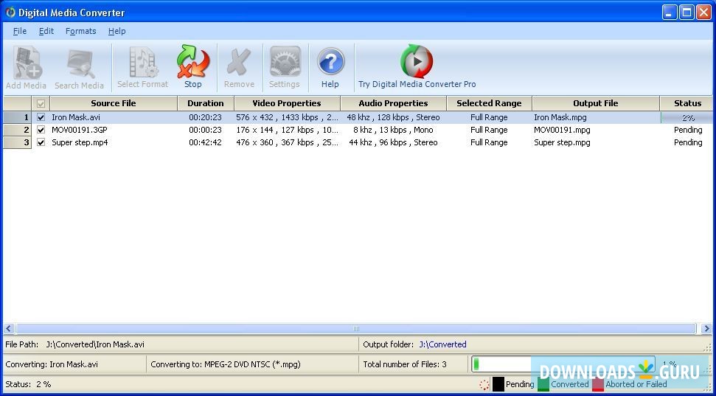Open Settings from the toolbar
The image size is (716, 396).
(284, 67)
